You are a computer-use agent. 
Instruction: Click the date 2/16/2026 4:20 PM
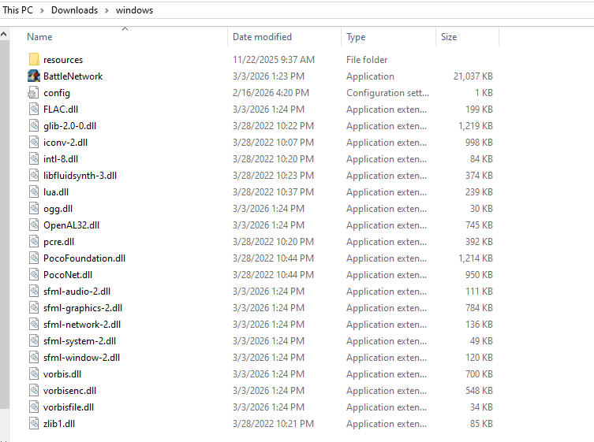click(271, 93)
